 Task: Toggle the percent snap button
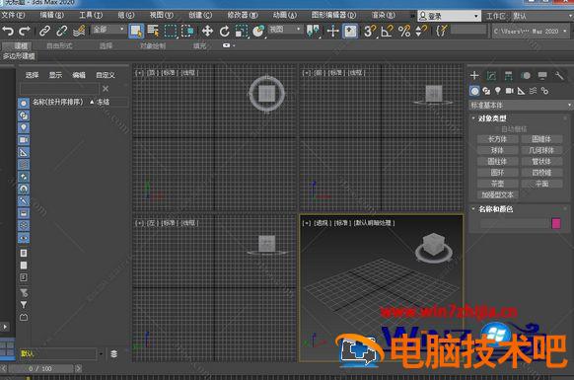click(x=404, y=31)
